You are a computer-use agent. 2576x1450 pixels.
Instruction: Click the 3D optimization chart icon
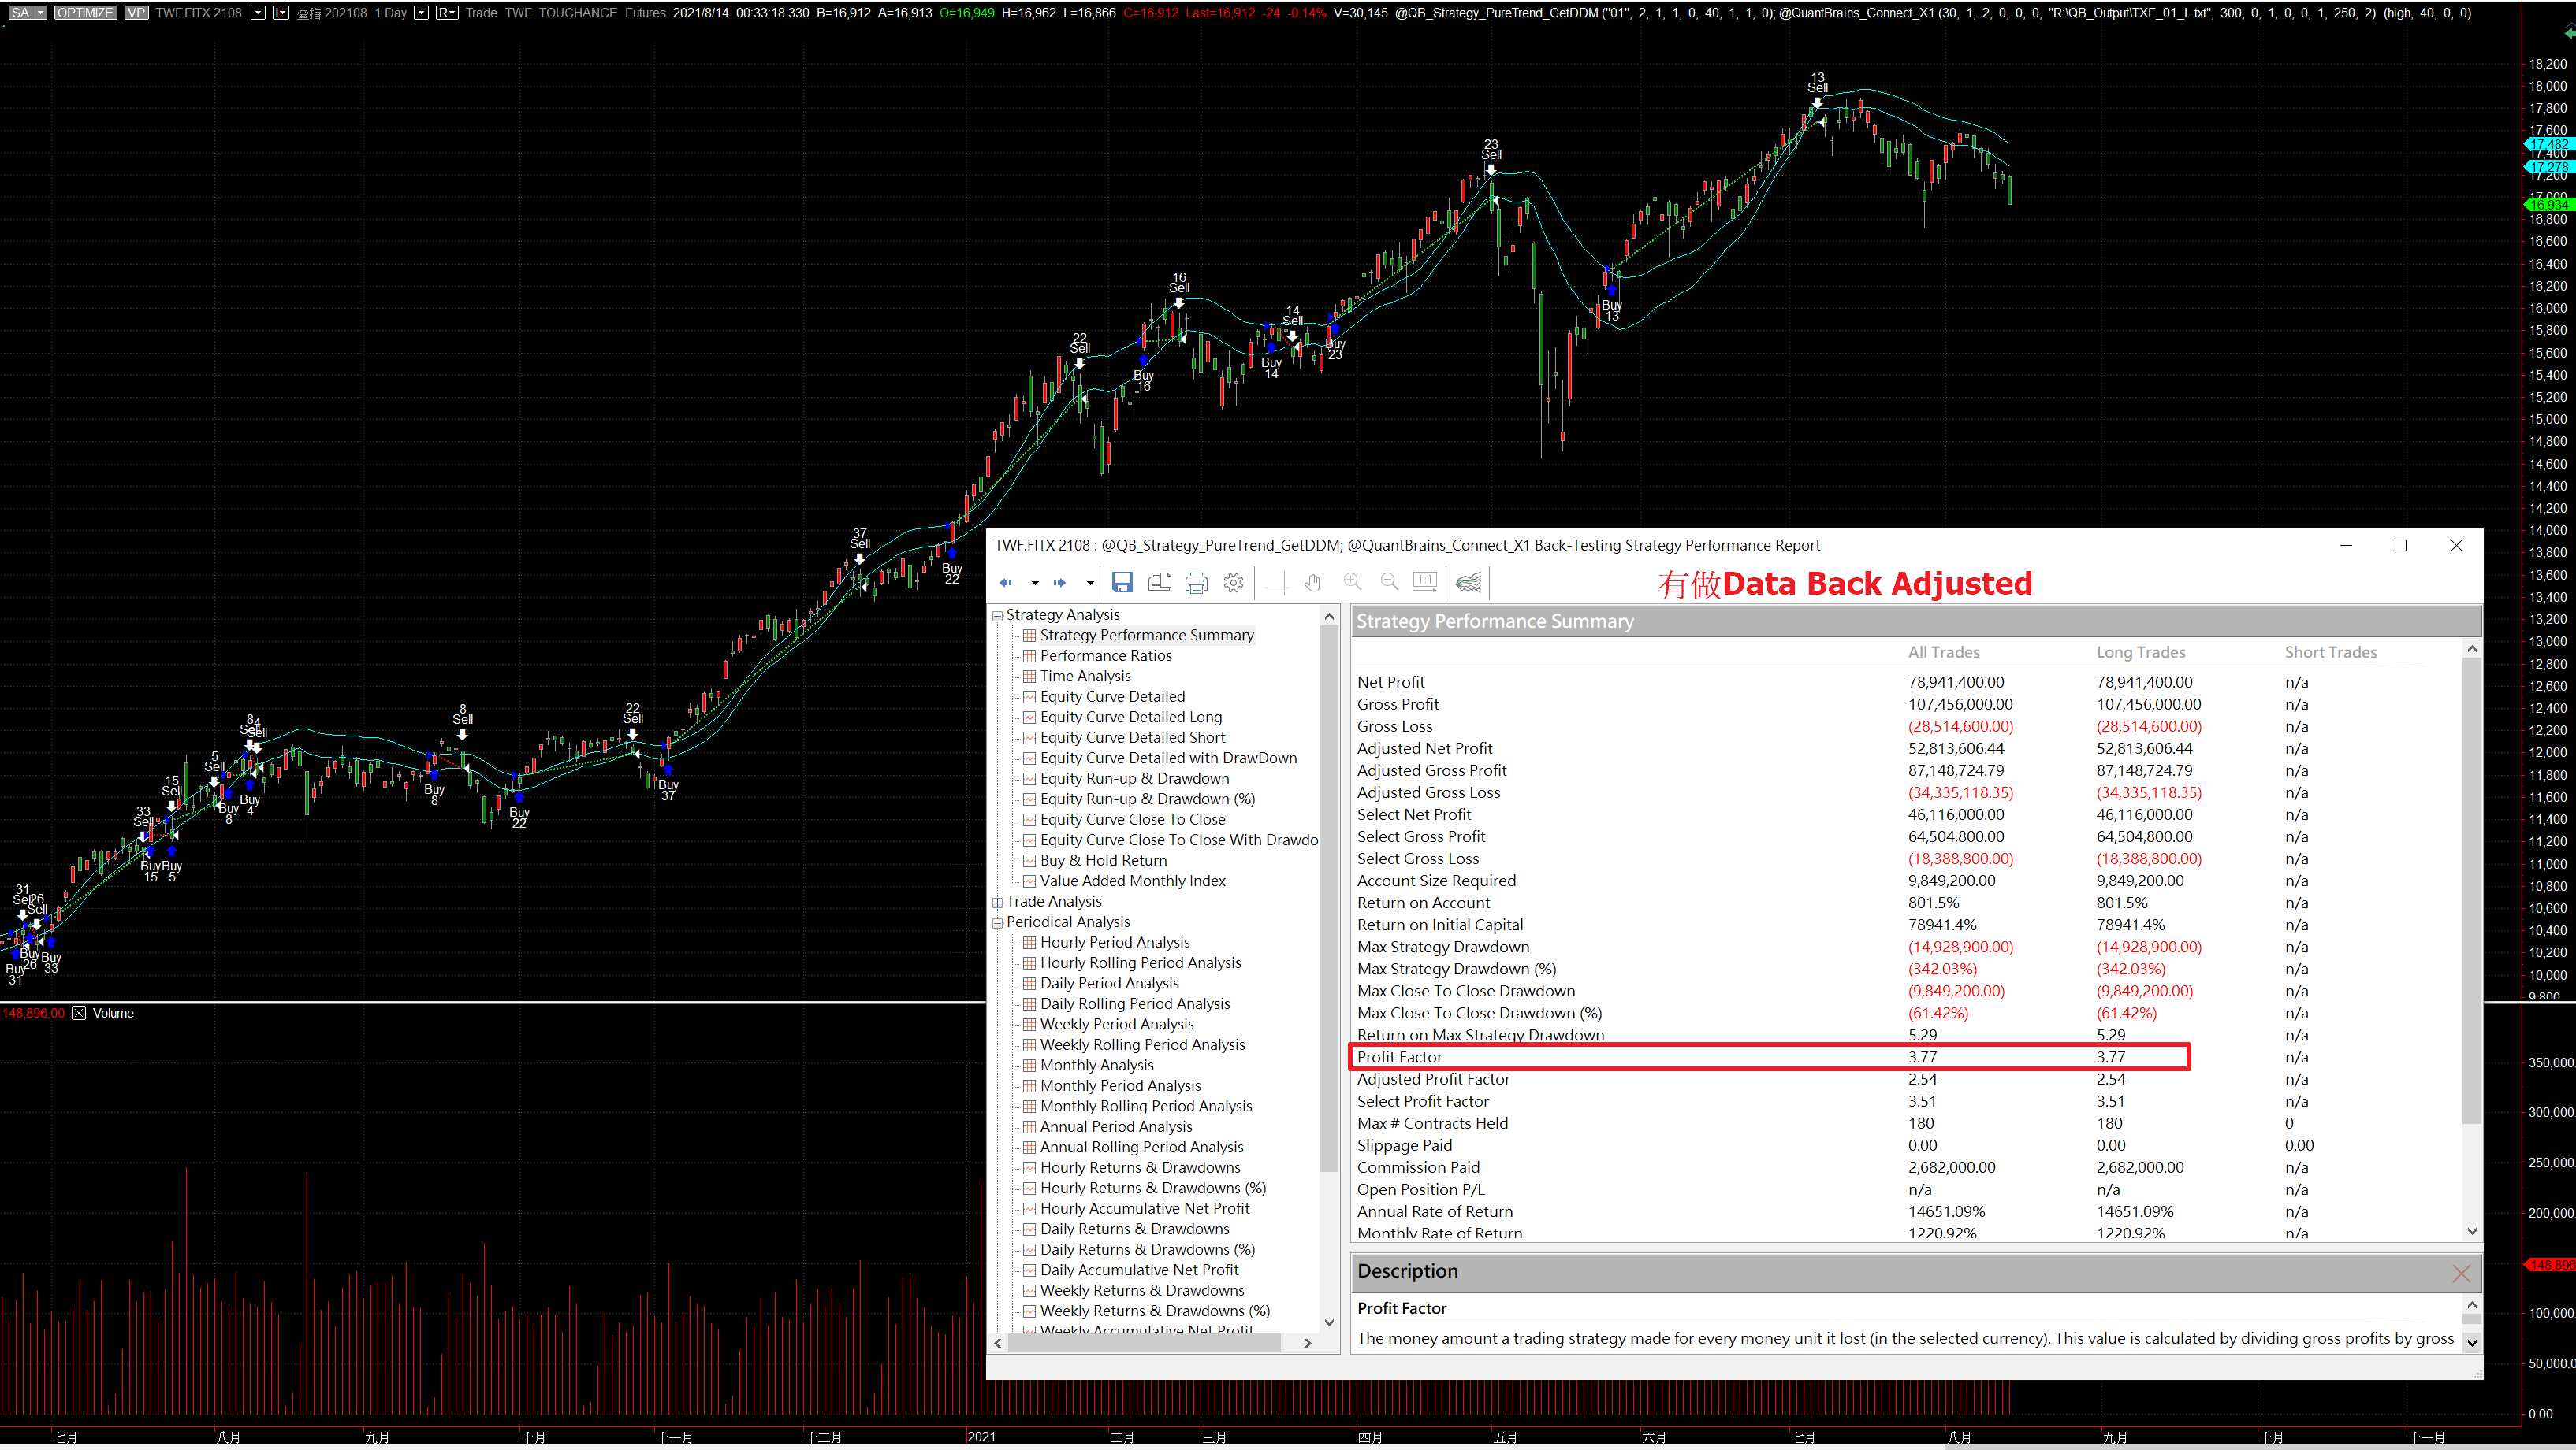1468,583
